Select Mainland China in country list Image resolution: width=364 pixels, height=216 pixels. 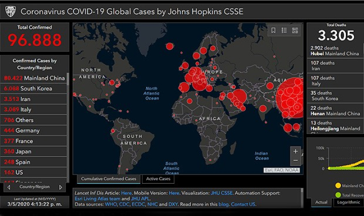(34, 78)
